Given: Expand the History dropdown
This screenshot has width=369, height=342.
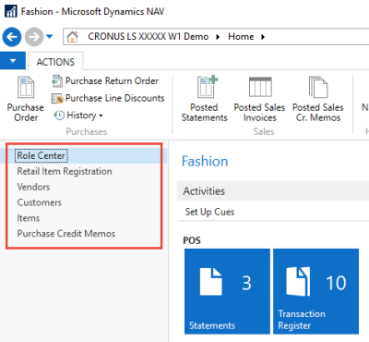Looking at the screenshot, I should [x=78, y=116].
